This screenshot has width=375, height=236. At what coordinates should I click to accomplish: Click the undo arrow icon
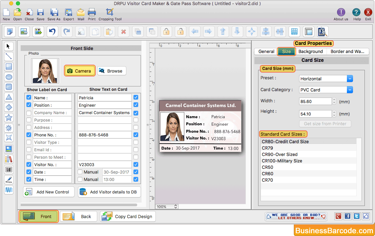(x=52, y=32)
